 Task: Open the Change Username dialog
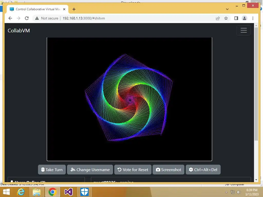pos(90,170)
